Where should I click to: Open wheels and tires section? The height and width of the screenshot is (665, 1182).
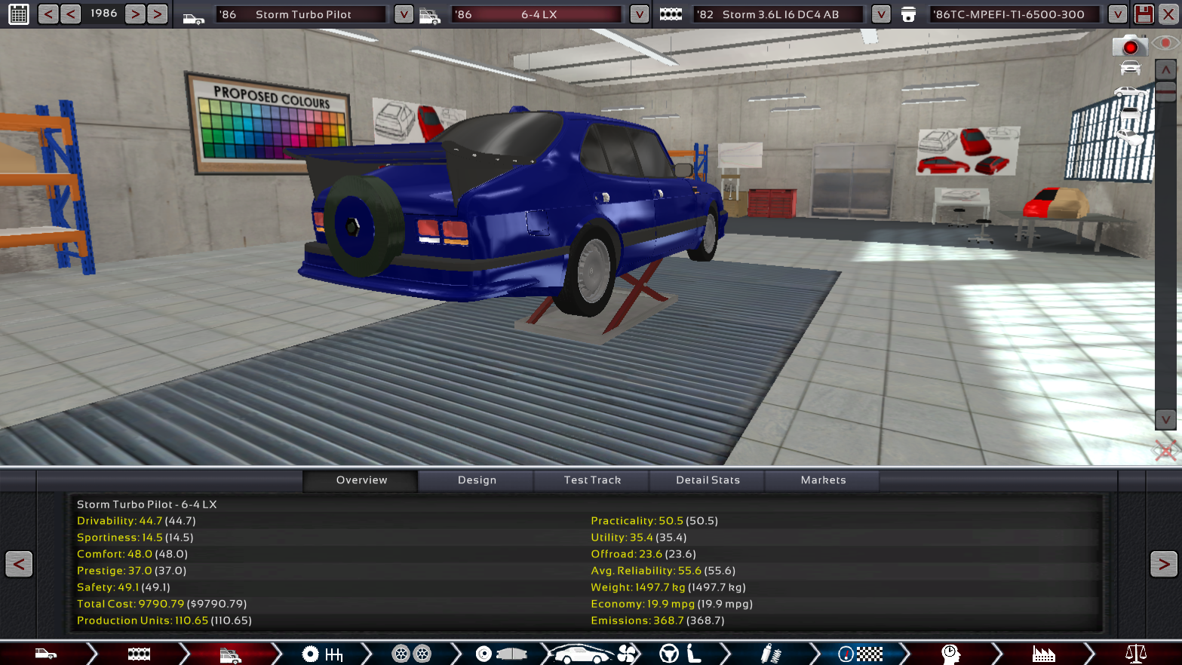411,654
